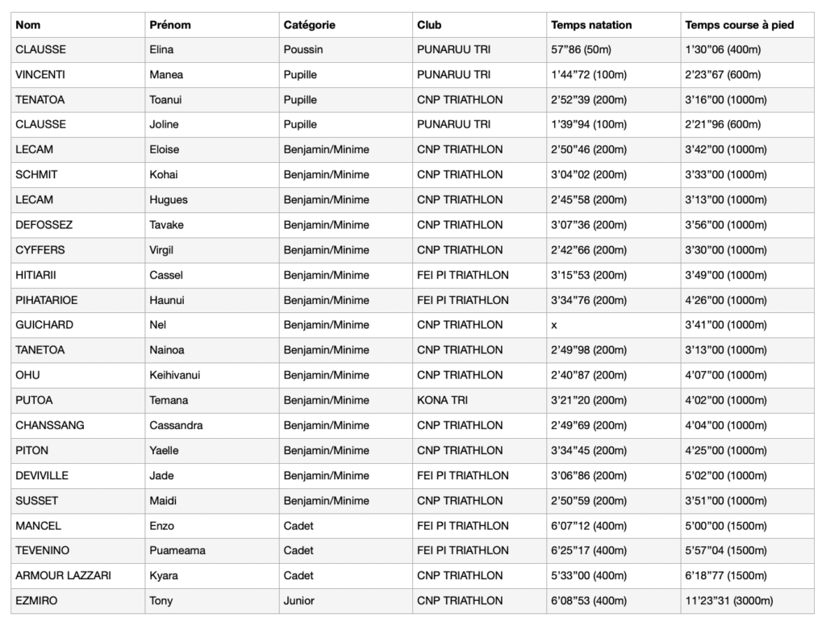This screenshot has height=626, width=826.
Task: Select the VINCENTI name cell
Action: point(78,75)
